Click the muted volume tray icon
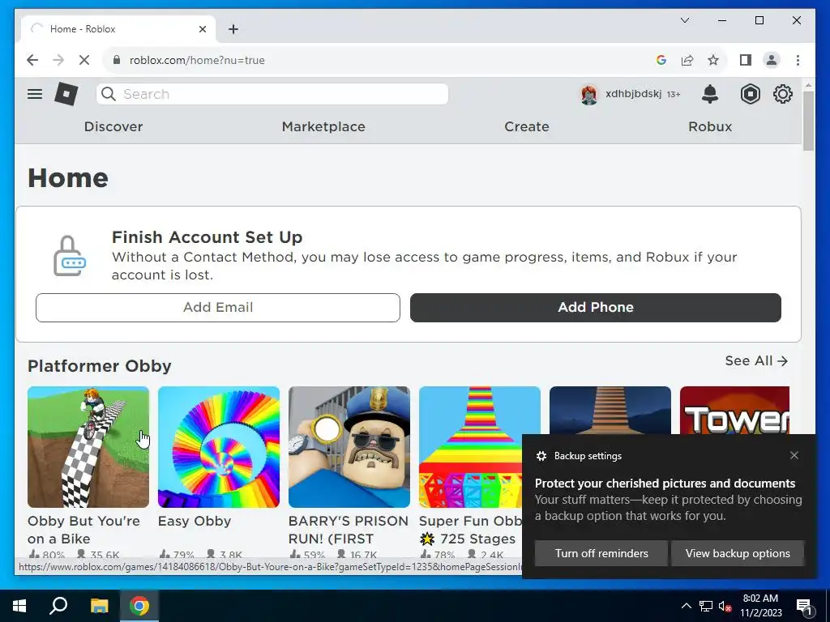 725,606
